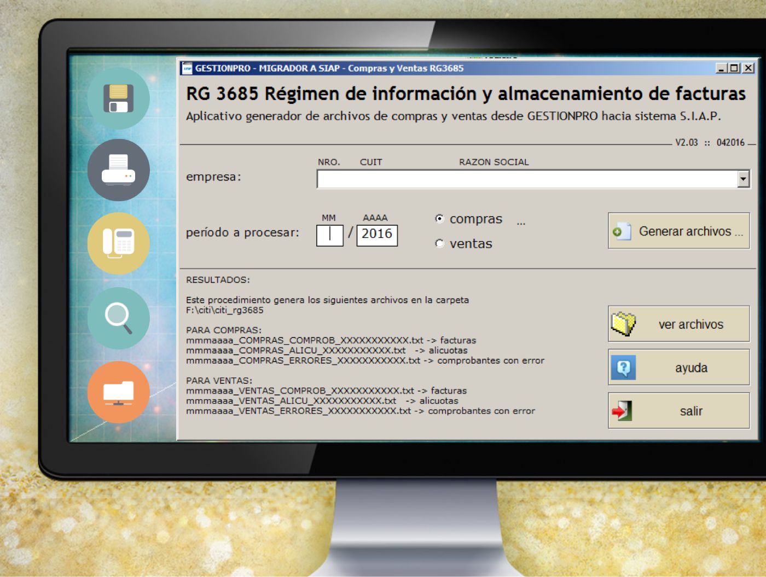Minimize the GESTIONPRO window
The width and height of the screenshot is (766, 577).
(722, 68)
